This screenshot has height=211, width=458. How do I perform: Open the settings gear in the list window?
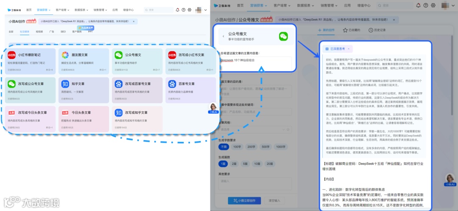[x=190, y=10]
